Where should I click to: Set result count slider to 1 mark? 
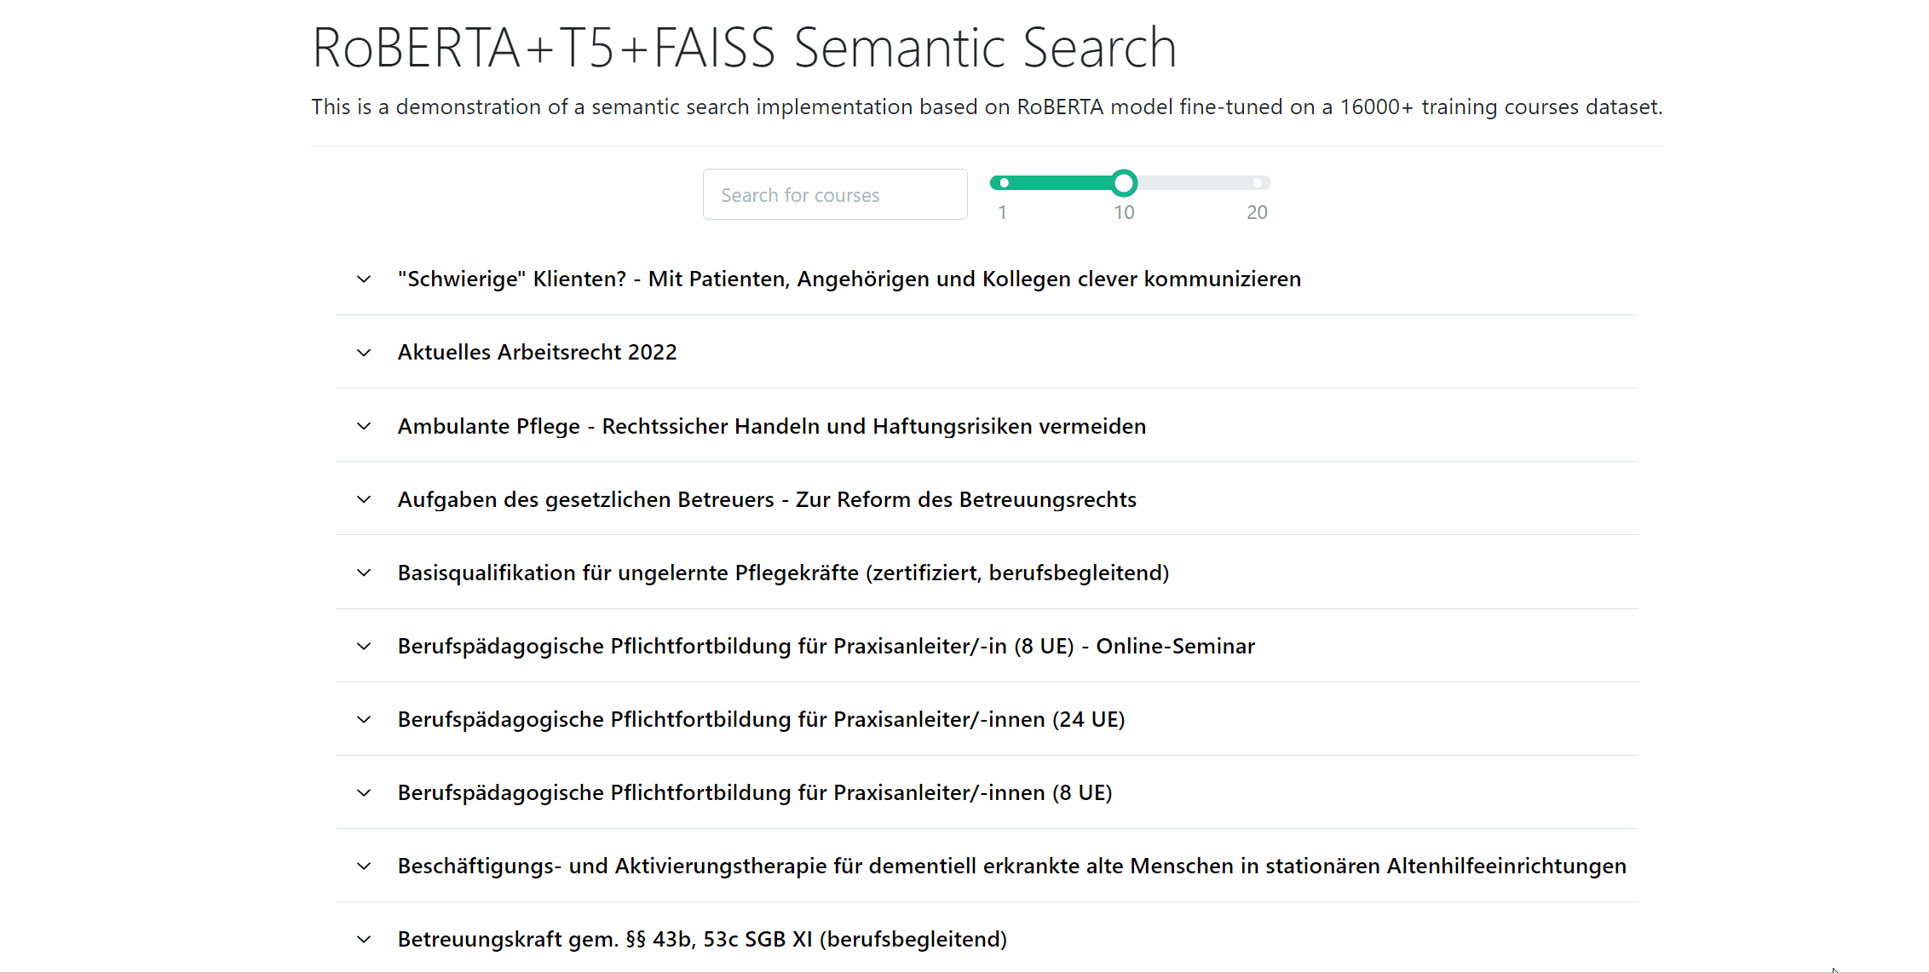pyautogui.click(x=1004, y=182)
